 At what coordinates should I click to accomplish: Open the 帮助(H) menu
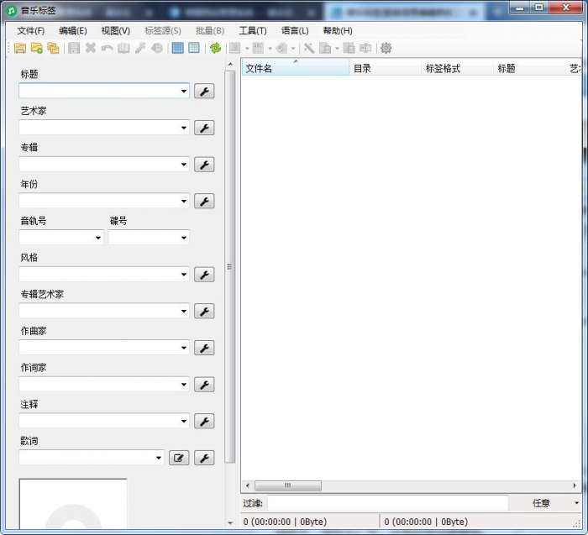(x=338, y=31)
